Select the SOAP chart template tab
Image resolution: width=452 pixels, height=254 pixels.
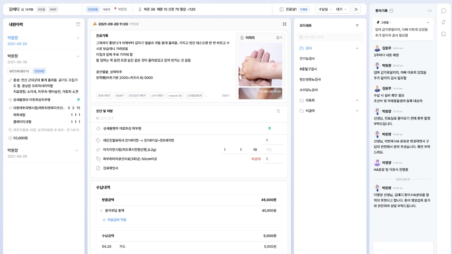pos(119,95)
